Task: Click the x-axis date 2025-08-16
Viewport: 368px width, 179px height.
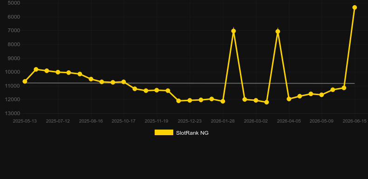Action: point(91,121)
